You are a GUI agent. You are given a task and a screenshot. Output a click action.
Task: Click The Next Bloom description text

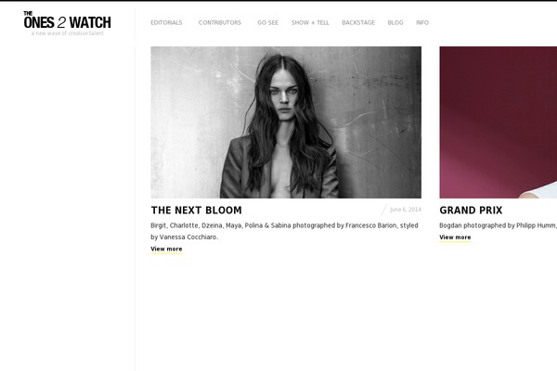(x=284, y=231)
